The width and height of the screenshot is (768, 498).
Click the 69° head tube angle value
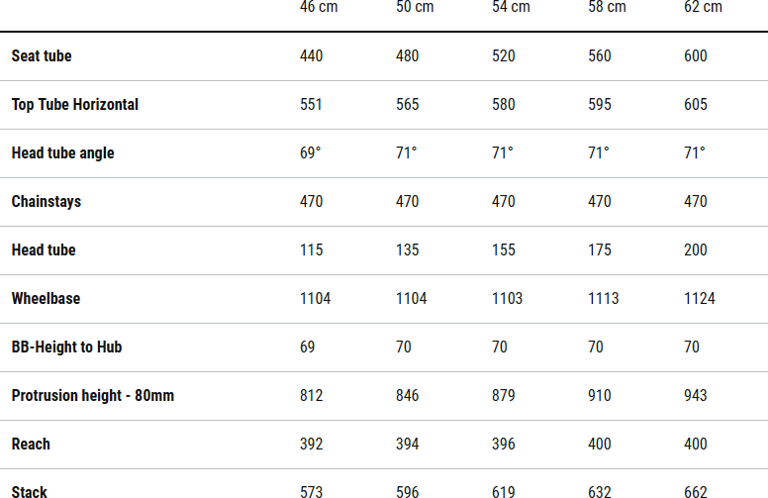(311, 153)
